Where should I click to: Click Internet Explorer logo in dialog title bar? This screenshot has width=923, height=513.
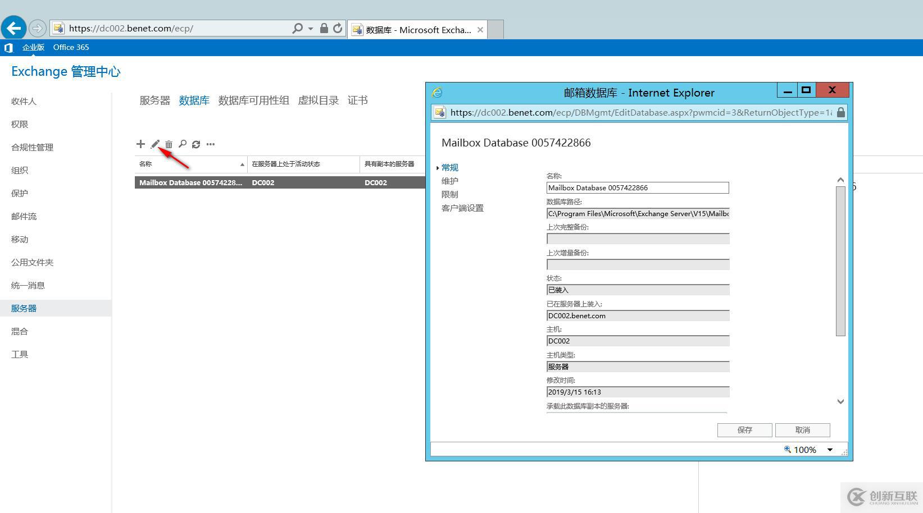click(437, 93)
